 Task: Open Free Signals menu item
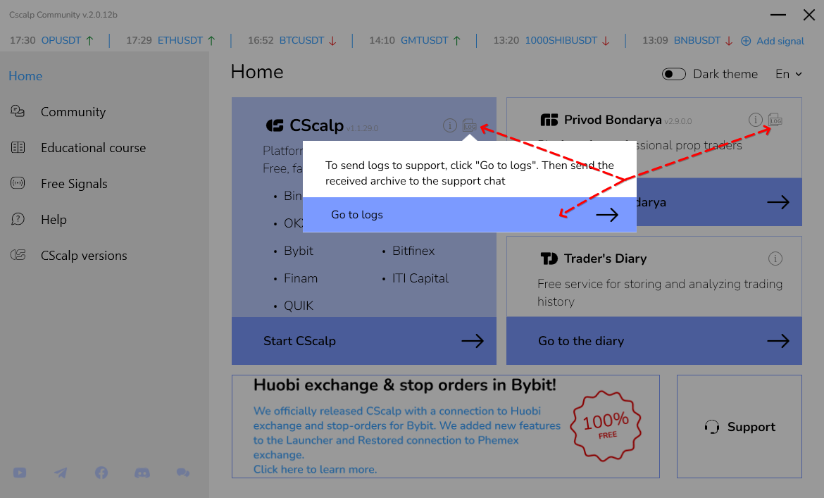(x=74, y=184)
